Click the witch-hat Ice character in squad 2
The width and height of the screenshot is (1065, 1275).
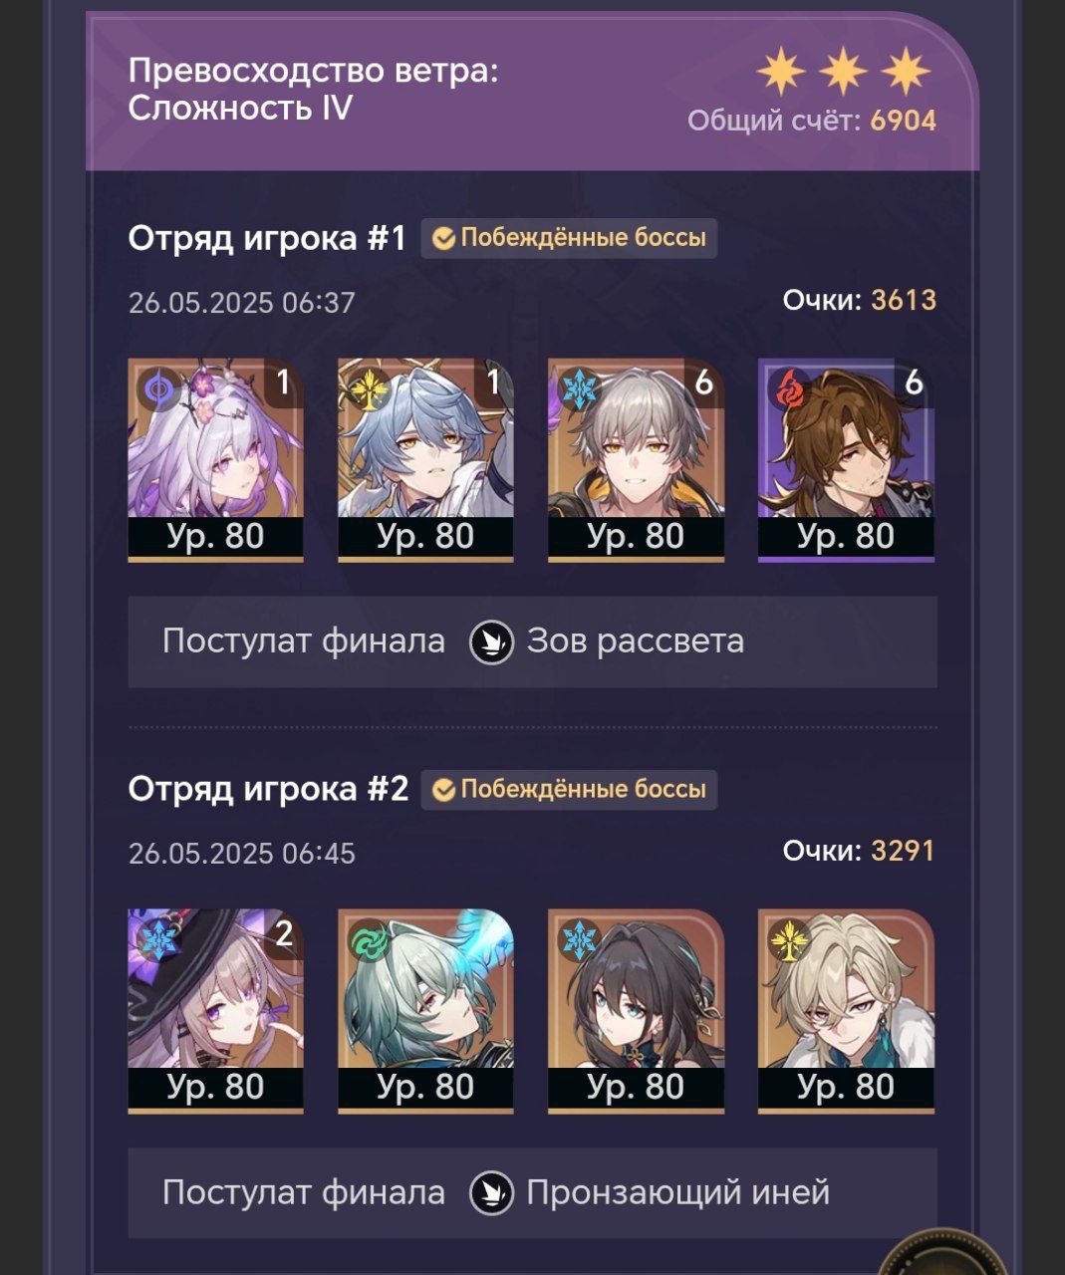(x=215, y=1011)
